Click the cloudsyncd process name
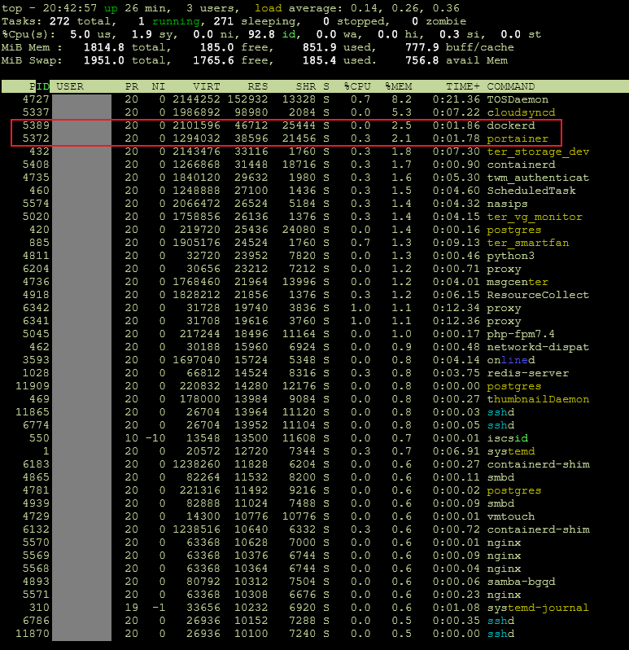Screen dimensions: 629x650 tap(521, 112)
